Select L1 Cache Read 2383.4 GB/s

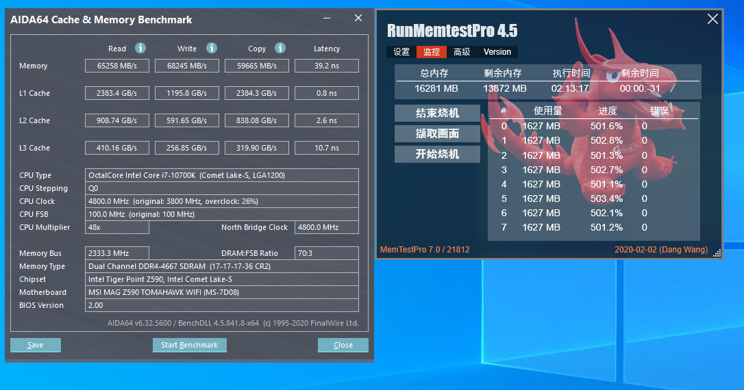pyautogui.click(x=116, y=93)
